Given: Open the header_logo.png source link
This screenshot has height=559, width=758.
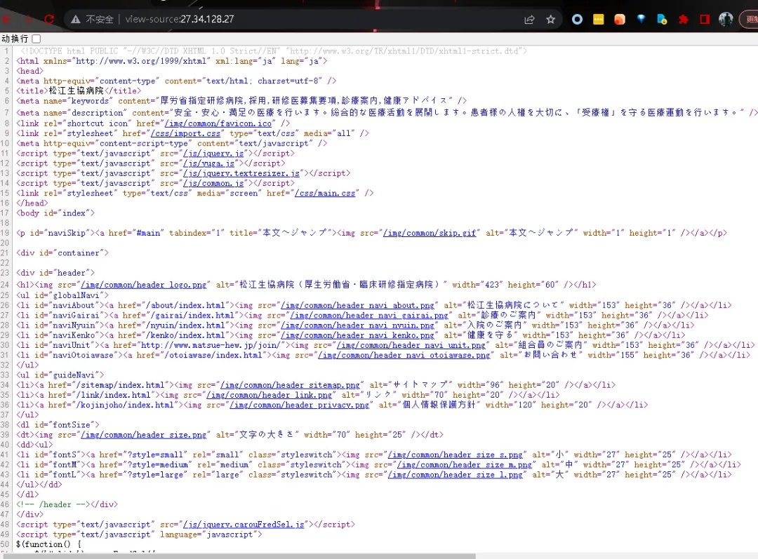Looking at the screenshot, I should point(144,285).
